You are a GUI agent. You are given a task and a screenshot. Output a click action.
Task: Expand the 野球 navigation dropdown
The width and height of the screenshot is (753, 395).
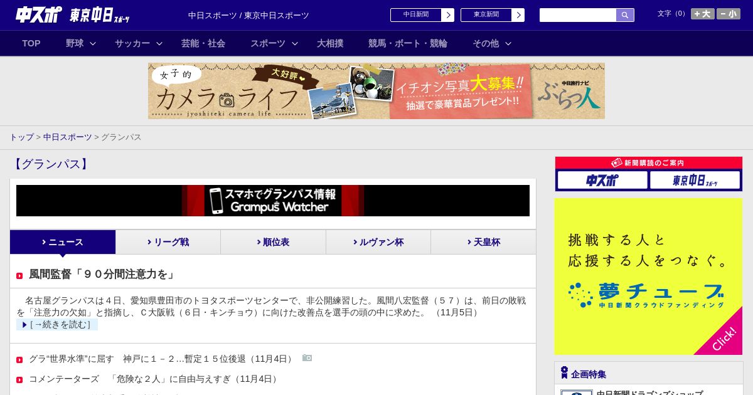pos(81,43)
